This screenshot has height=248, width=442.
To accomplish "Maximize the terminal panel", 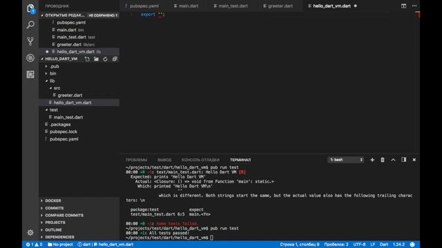I will [393, 160].
